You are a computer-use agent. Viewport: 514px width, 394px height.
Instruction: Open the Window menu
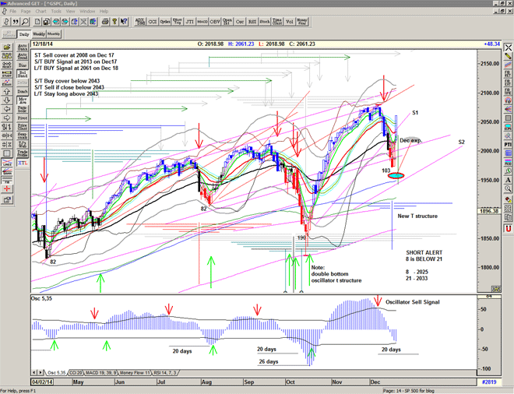point(86,12)
